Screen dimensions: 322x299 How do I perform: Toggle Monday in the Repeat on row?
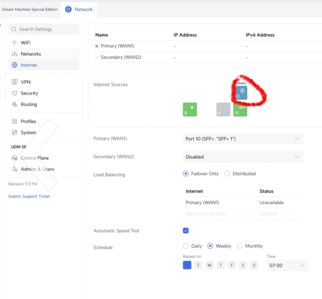pos(187,265)
